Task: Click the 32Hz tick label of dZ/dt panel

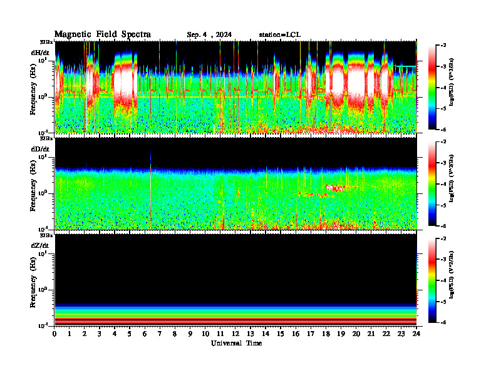Action: pyautogui.click(x=46, y=235)
